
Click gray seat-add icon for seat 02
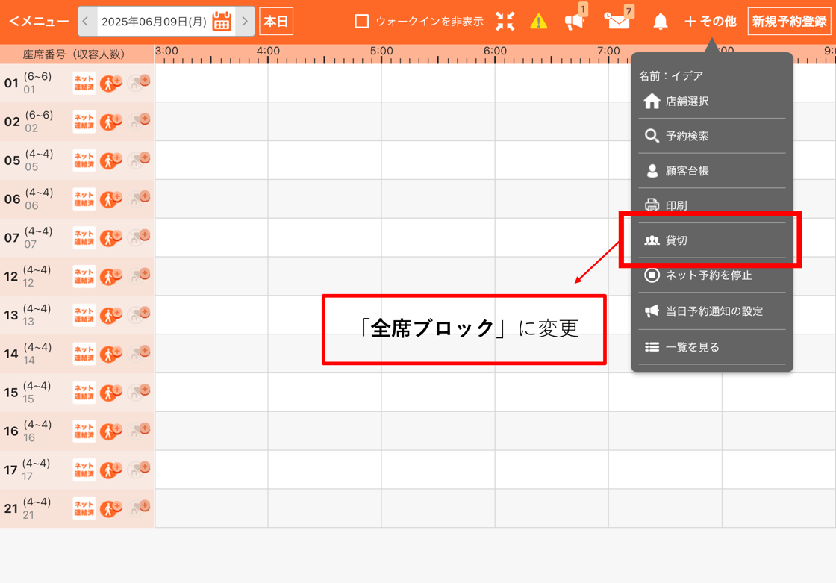[139, 120]
